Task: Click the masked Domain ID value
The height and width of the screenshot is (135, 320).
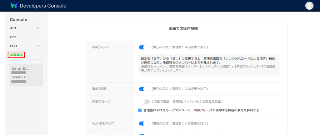Action: [19, 72]
